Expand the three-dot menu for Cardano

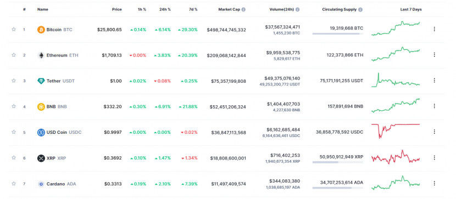coord(434,183)
